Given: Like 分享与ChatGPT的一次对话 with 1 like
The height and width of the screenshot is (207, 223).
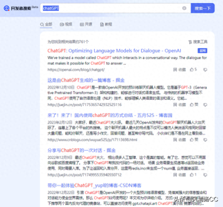Looking at the screenshot, I should point(193,175).
